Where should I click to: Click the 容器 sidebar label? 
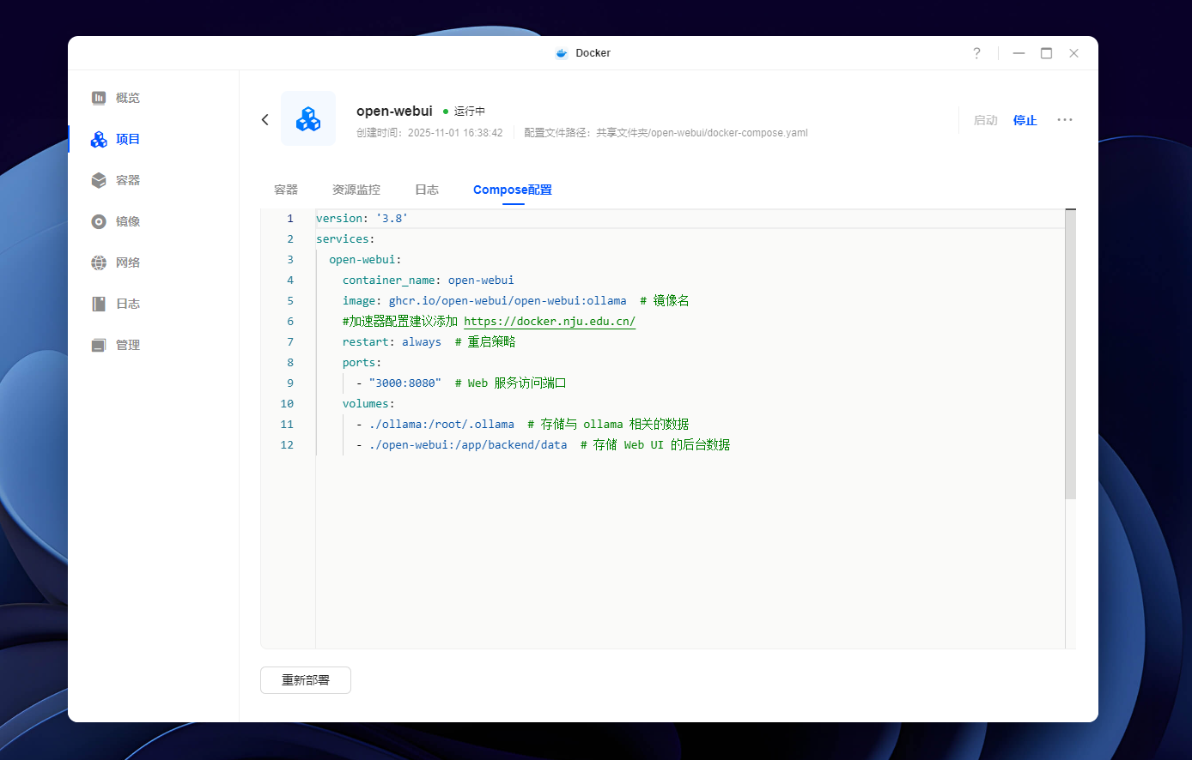(128, 180)
